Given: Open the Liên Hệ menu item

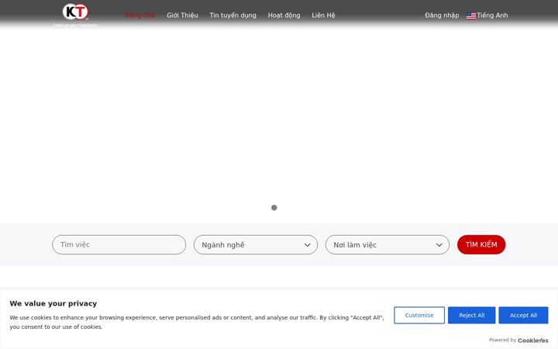Looking at the screenshot, I should tap(323, 16).
